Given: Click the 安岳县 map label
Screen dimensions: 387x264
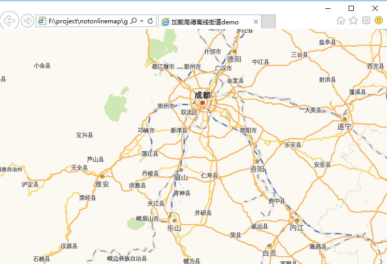Looking at the screenshot, I should [x=322, y=164].
